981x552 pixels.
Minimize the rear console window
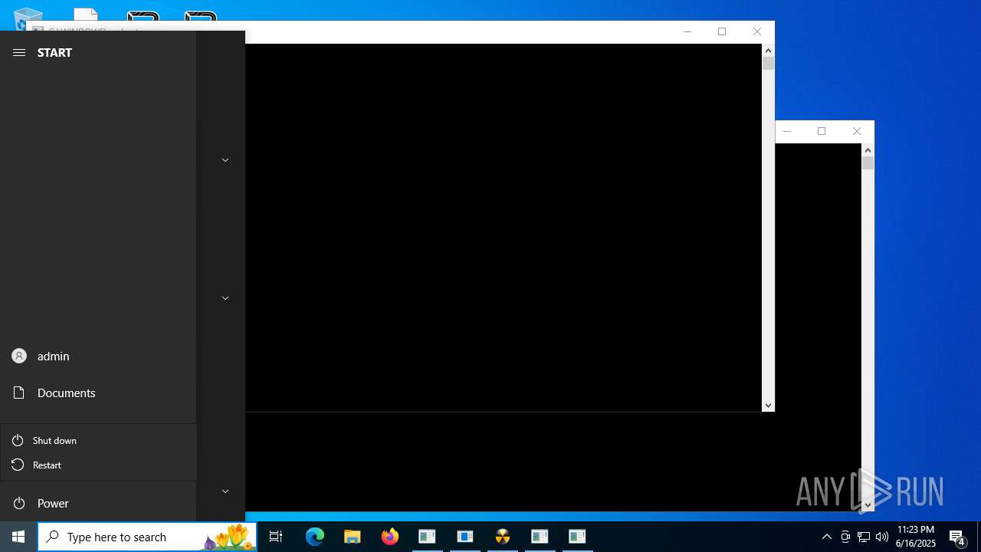click(x=786, y=131)
